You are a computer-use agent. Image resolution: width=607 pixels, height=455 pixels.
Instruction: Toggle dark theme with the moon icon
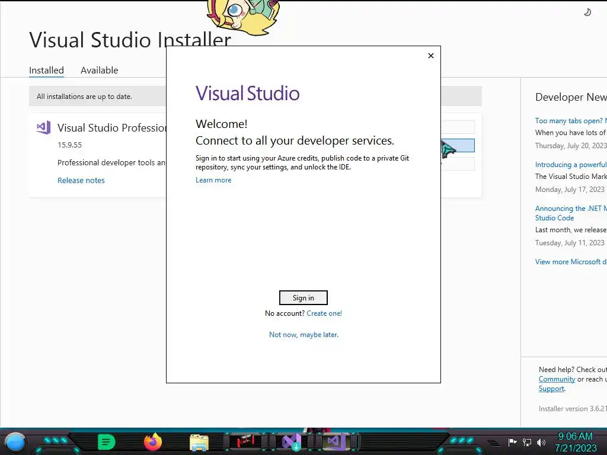(587, 12)
